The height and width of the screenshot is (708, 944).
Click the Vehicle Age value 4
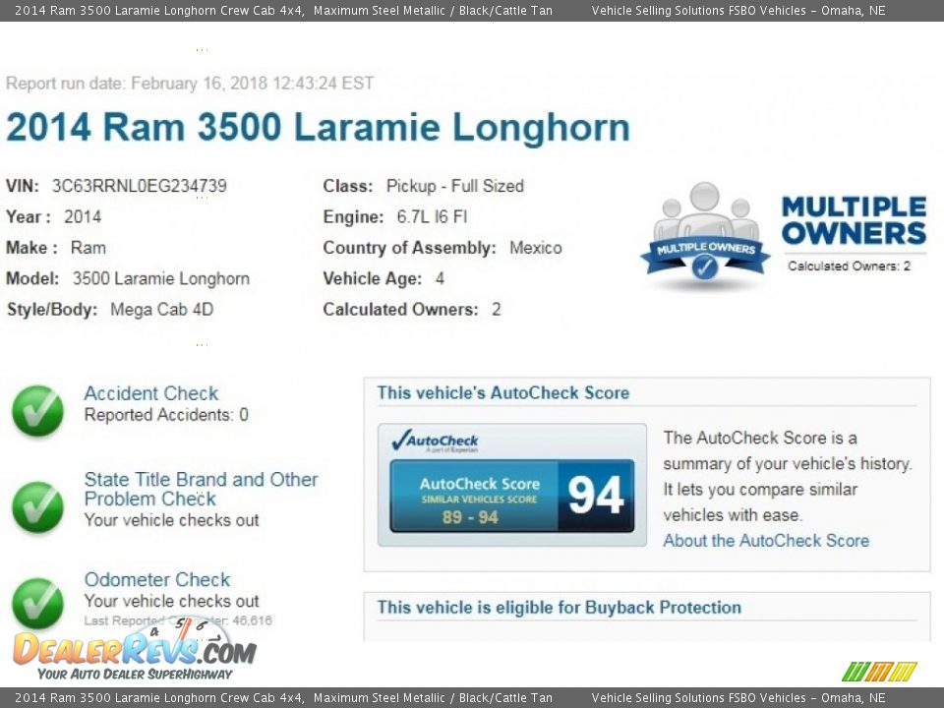(x=440, y=278)
